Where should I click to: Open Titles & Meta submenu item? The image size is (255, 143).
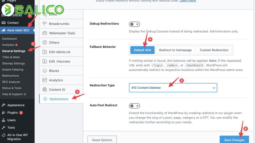[x=11, y=57]
